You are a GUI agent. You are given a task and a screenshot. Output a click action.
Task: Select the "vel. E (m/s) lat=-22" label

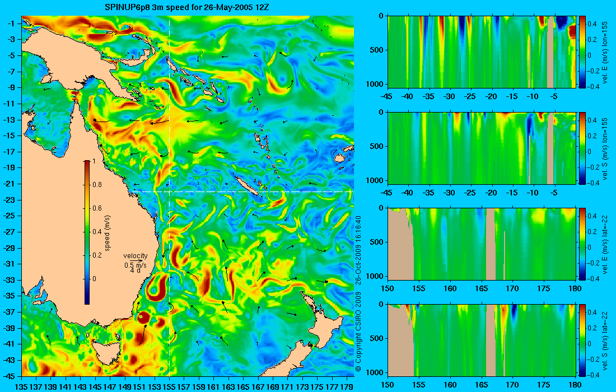click(x=605, y=244)
